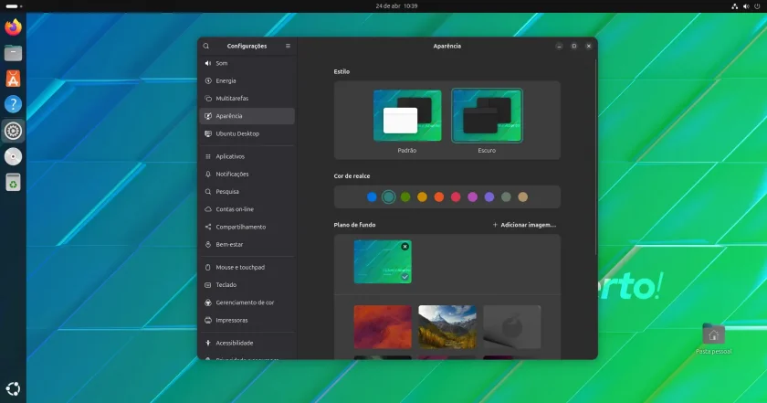This screenshot has width=767, height=403.
Task: Click the Mouse e touchpad icon
Action: click(208, 268)
